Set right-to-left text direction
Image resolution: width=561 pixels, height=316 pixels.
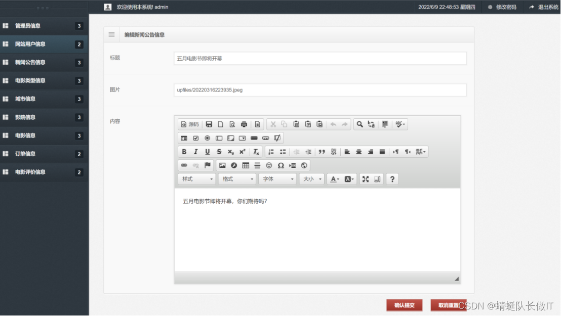[x=408, y=152]
